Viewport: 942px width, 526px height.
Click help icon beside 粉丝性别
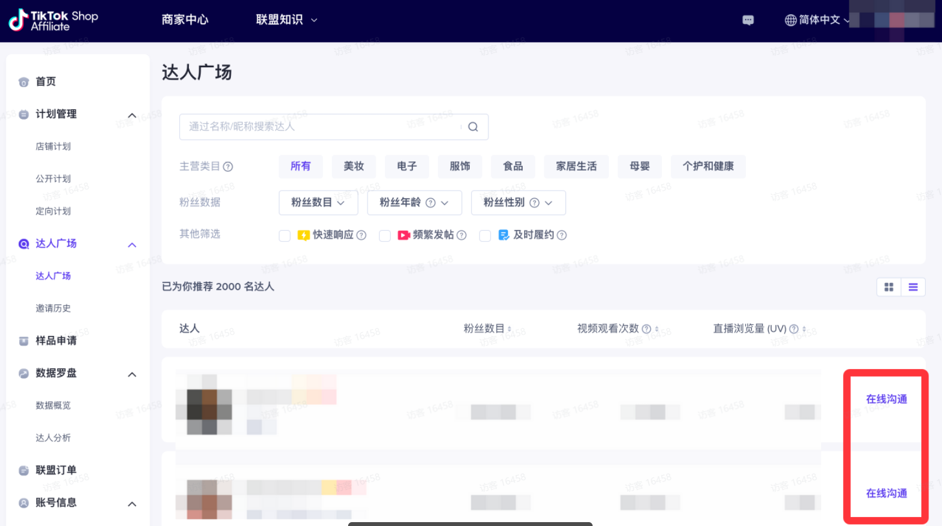534,202
